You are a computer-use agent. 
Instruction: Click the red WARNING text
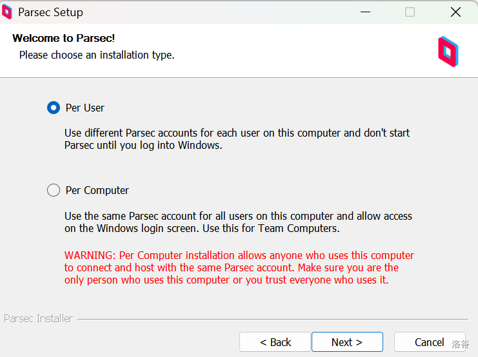coord(239,267)
